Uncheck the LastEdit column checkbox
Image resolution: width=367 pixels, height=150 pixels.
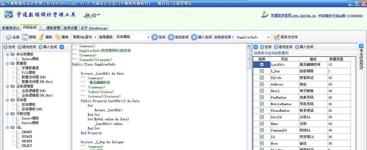tap(262, 65)
